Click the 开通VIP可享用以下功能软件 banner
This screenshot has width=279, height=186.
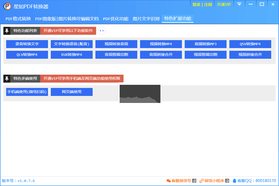point(68,31)
